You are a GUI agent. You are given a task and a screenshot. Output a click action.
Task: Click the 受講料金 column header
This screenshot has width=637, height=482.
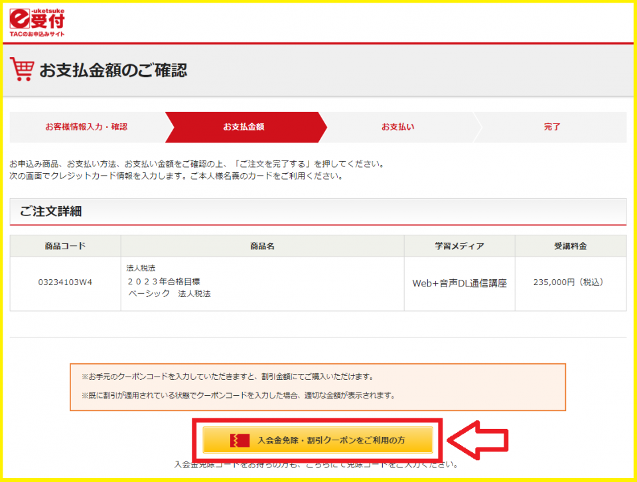pos(570,246)
